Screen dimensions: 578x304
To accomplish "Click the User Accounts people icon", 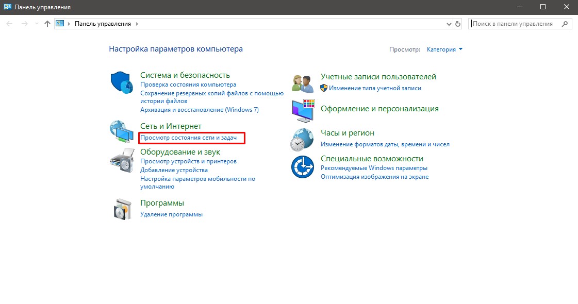I will [302, 83].
